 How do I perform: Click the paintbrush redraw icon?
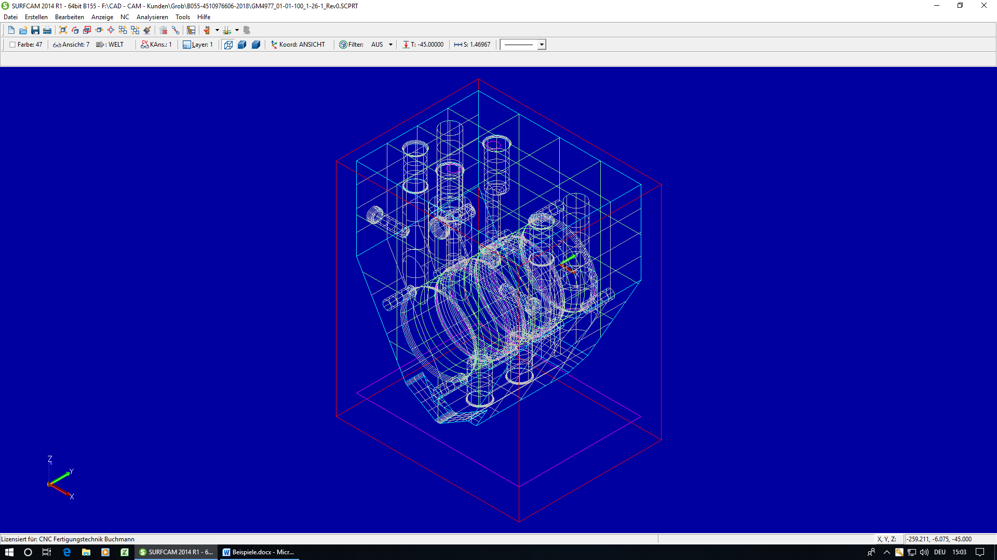coord(147,30)
